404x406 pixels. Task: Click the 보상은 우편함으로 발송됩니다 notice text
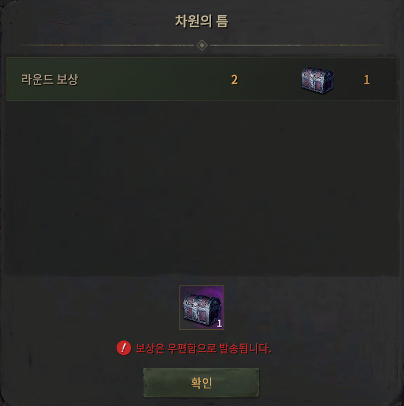click(203, 348)
